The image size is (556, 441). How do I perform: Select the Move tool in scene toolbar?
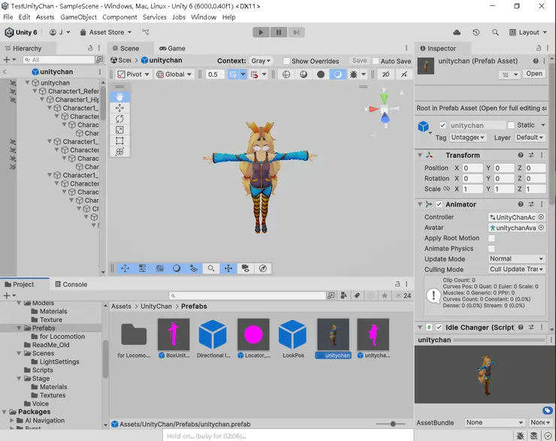click(119, 108)
